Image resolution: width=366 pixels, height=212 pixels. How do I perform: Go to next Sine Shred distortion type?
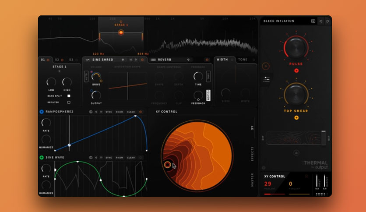pyautogui.click(x=136, y=60)
